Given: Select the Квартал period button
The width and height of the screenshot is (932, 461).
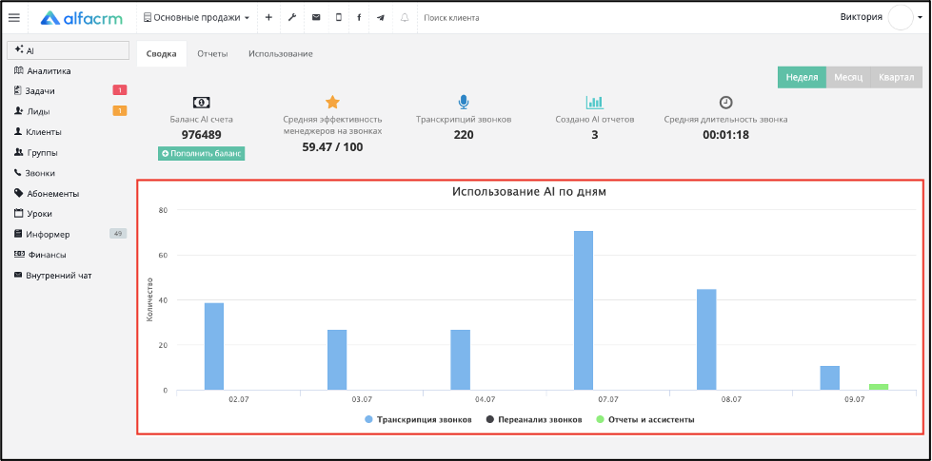Looking at the screenshot, I should tap(897, 77).
